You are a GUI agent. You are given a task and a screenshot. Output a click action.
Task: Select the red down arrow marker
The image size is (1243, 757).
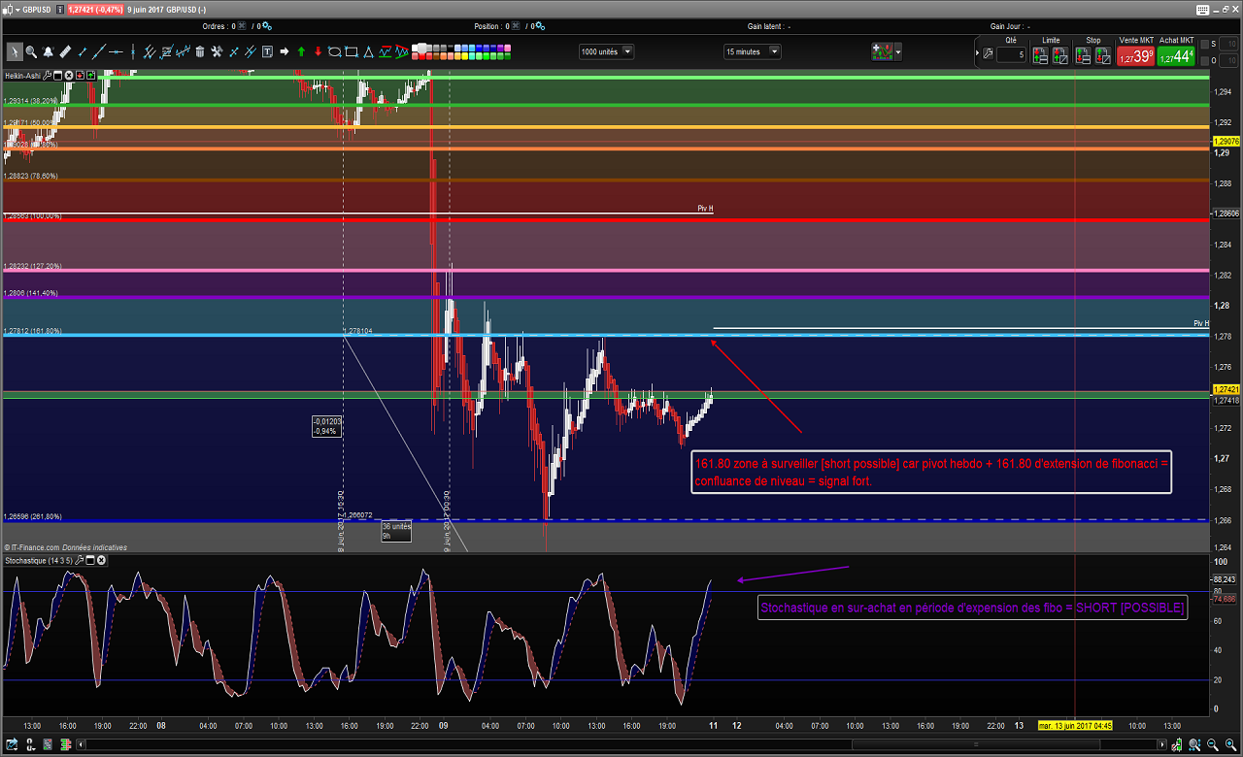click(x=318, y=51)
